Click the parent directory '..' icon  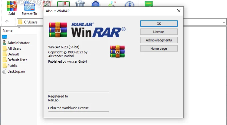point(5,37)
